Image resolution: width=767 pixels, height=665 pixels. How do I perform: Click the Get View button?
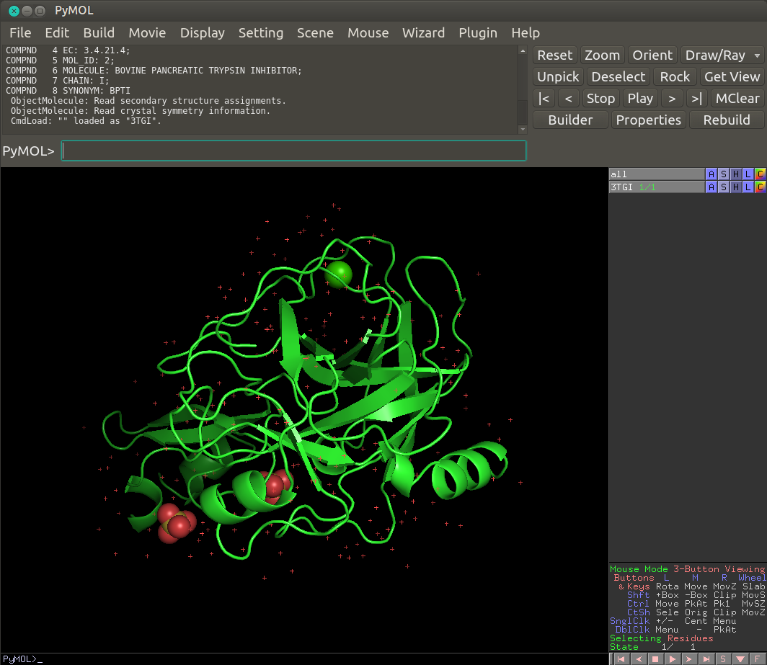[732, 77]
